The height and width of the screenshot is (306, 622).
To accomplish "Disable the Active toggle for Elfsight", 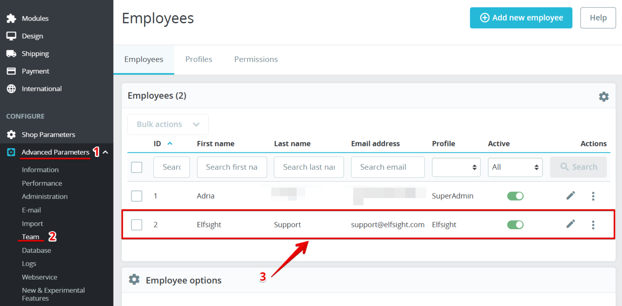I will click(x=515, y=225).
